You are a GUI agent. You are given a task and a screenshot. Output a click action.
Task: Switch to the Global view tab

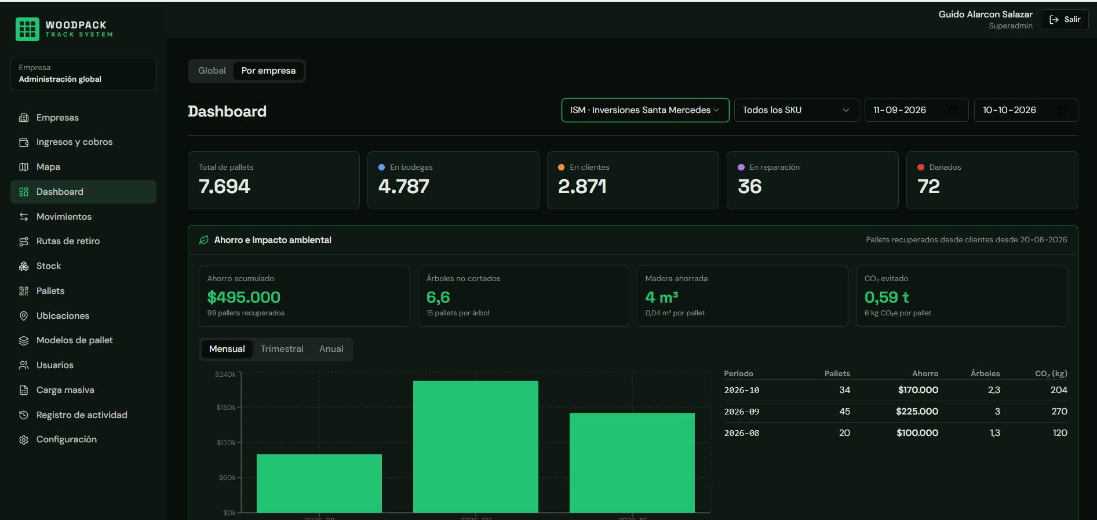coord(212,71)
